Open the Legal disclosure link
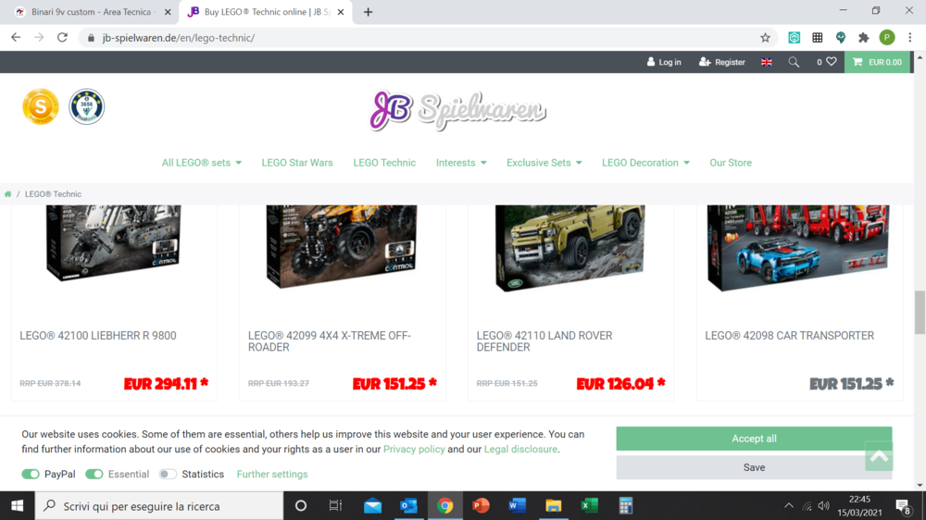The width and height of the screenshot is (926, 520). coord(520,449)
